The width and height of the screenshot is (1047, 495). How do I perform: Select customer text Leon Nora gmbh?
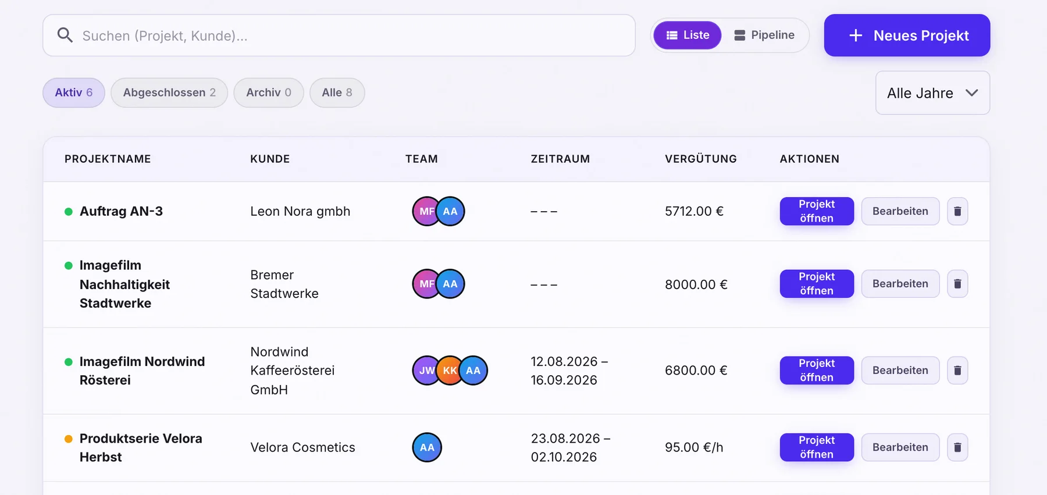pos(300,211)
